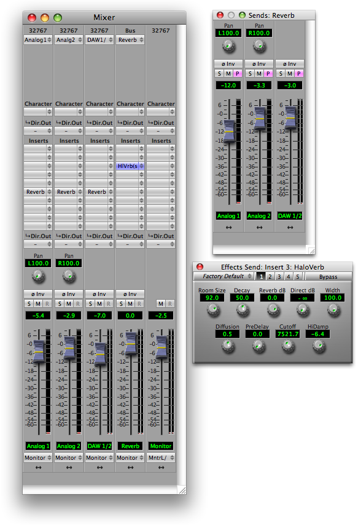Toggle pre-fader P on Analog 1 send
This screenshot has width=358, height=525.
click(x=237, y=73)
